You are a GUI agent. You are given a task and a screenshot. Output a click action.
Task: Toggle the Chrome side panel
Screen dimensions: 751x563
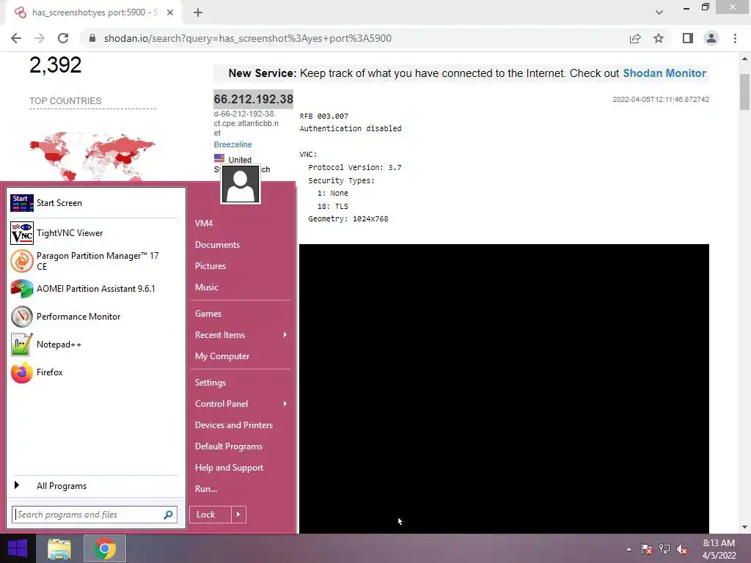(688, 38)
